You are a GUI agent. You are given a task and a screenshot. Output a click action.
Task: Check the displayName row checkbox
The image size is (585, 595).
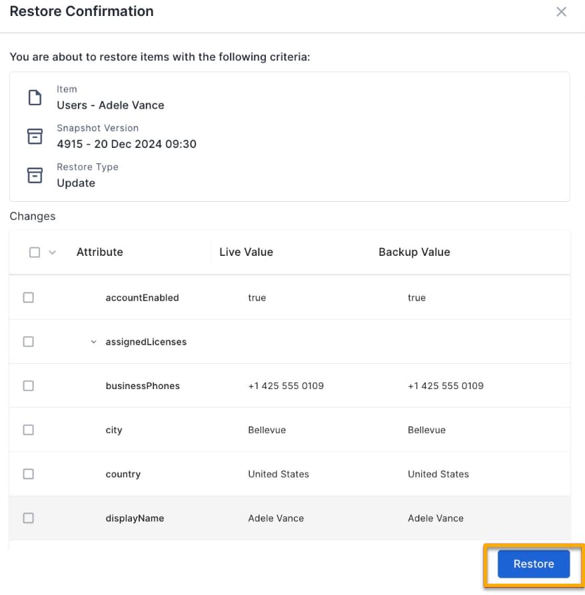click(x=29, y=518)
